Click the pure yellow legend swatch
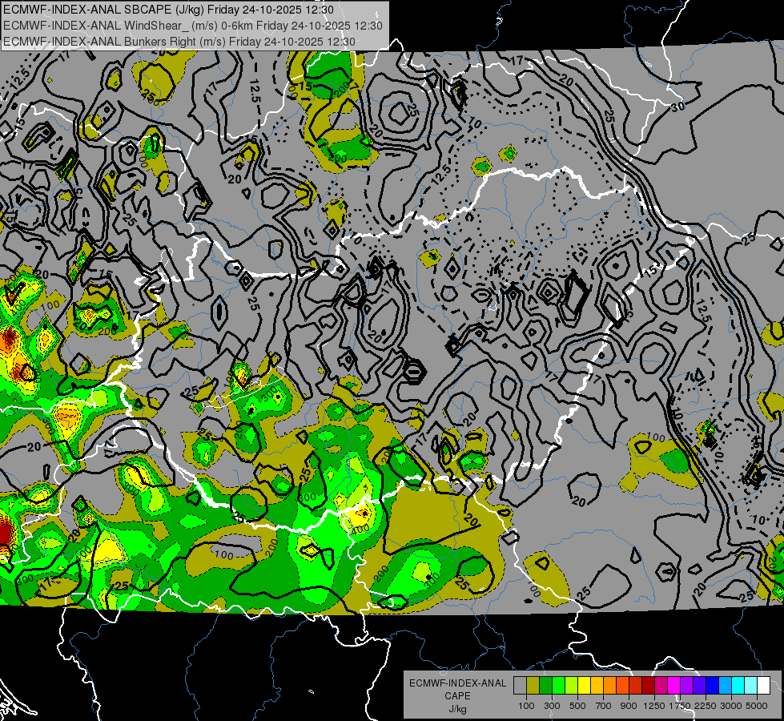 [x=584, y=686]
